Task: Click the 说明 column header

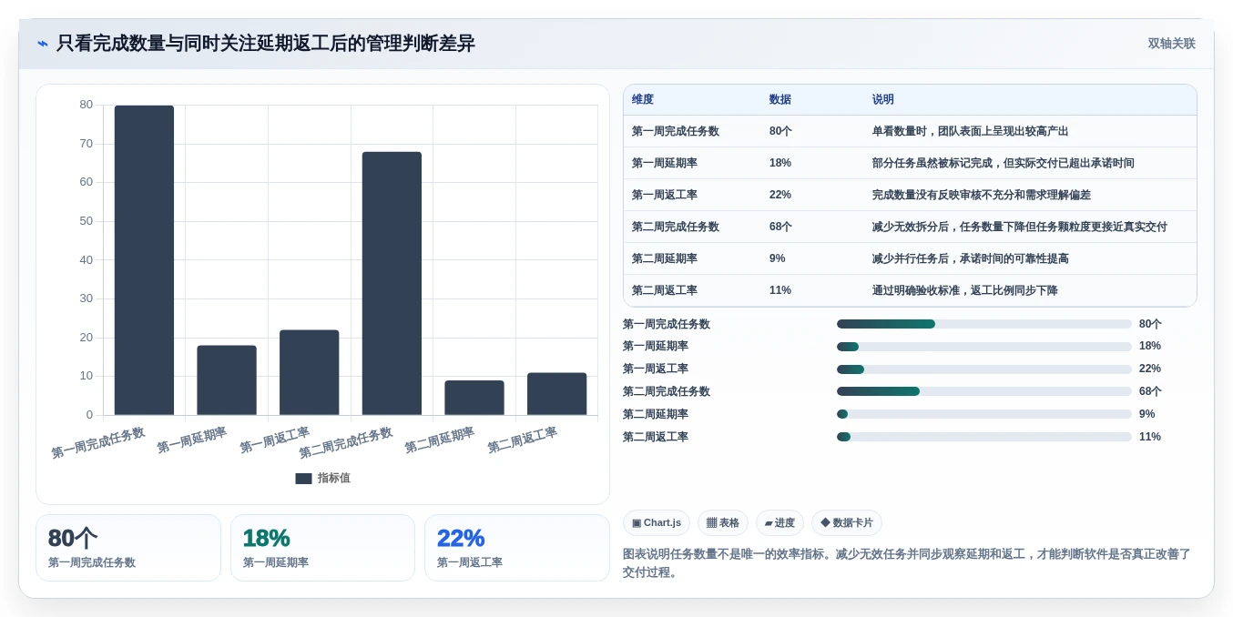Action: [883, 99]
